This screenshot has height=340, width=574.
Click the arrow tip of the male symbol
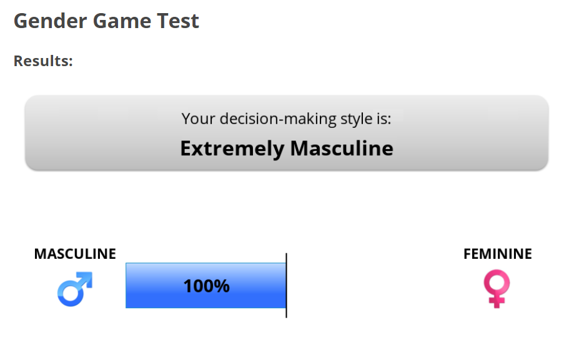[x=86, y=278]
